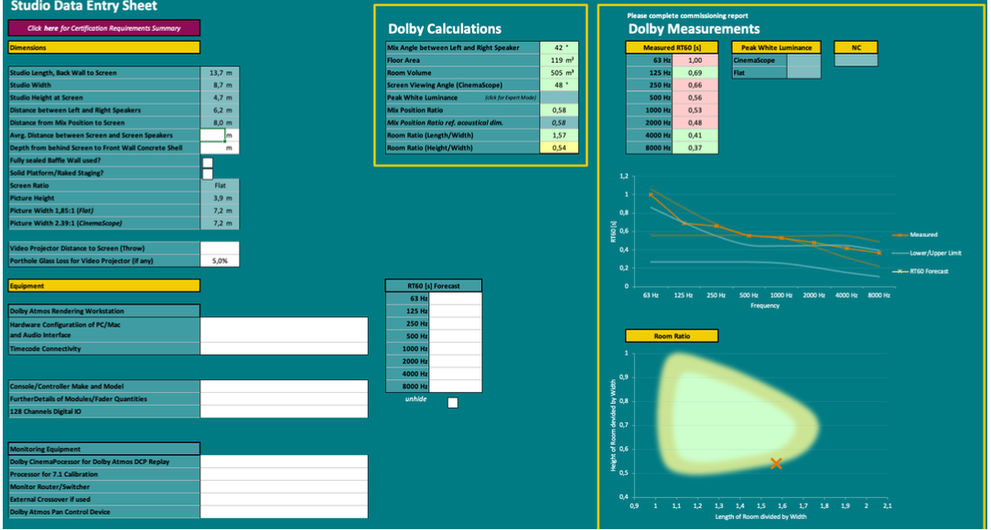Screen dimensions: 991x530
Task: Click the 63 Hz RT60 Forecast cell
Action: pos(456,299)
